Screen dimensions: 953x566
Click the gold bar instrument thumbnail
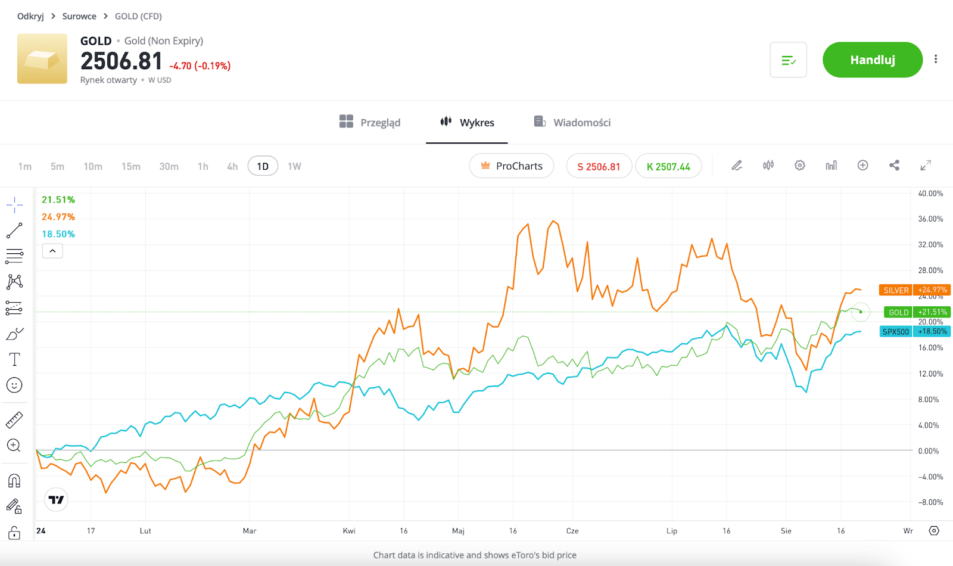click(42, 58)
